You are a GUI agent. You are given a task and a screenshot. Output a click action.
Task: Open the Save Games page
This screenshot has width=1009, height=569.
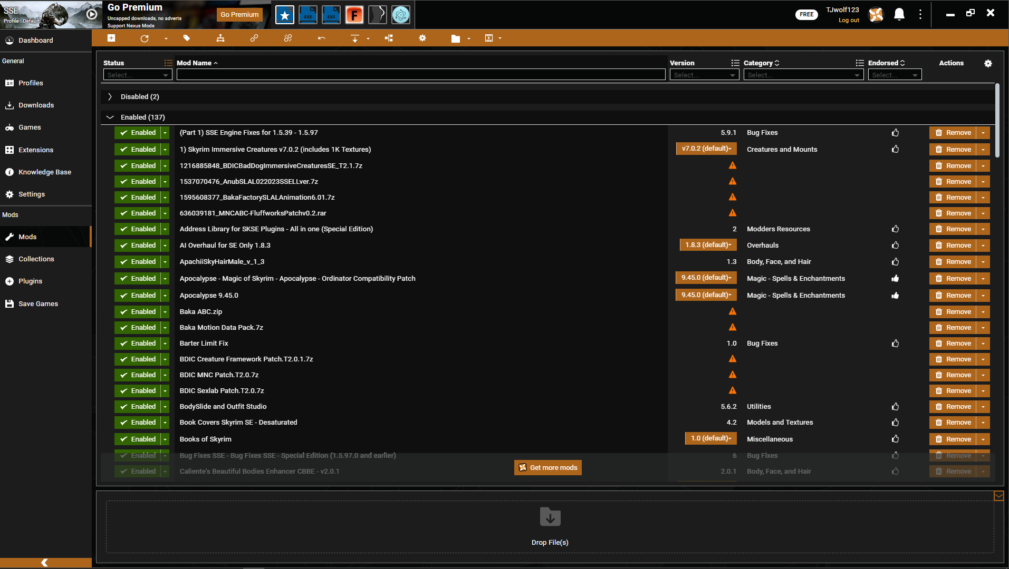46,304
